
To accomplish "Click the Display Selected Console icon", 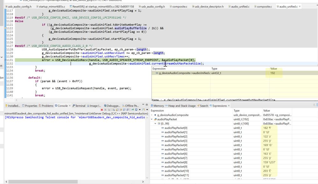I will pyautogui.click(x=136, y=110).
